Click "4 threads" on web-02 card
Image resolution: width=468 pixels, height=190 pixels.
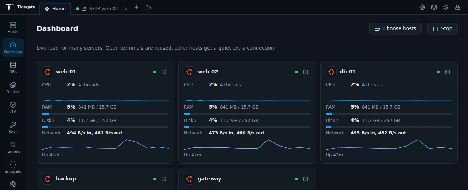tap(230, 85)
